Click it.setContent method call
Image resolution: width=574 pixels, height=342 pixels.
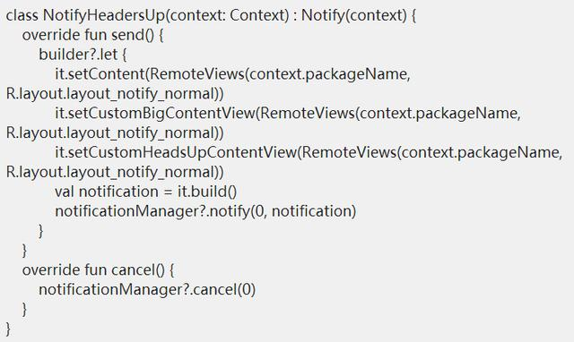click(100, 74)
